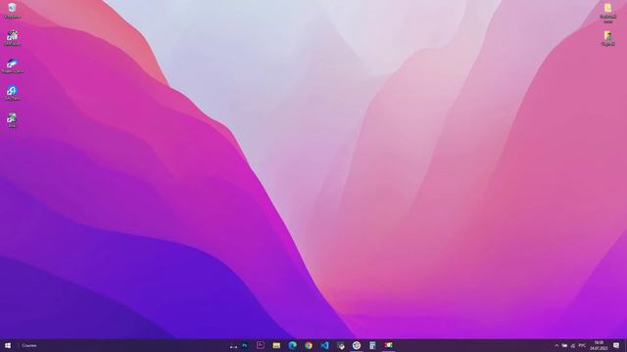
Task: Launch the purple Adobe app on taskbar
Action: pos(261,345)
